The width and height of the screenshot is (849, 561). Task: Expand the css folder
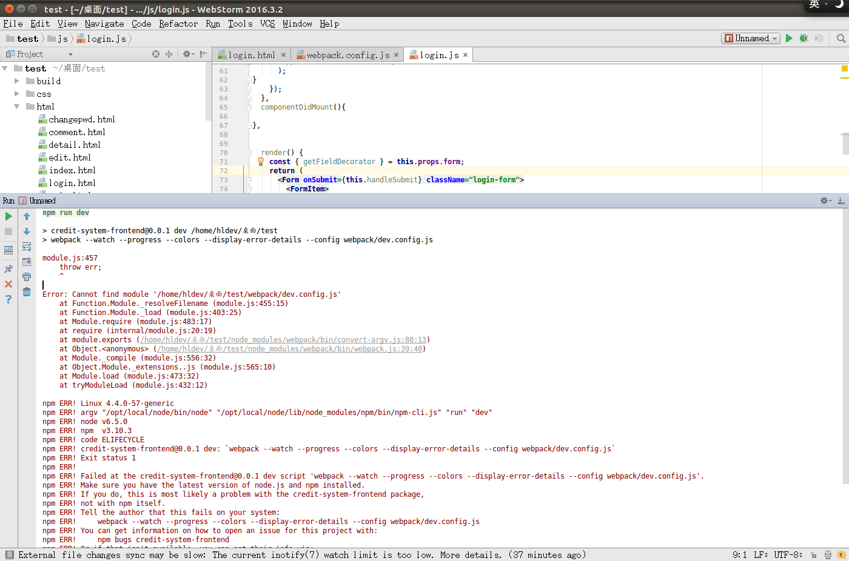17,93
